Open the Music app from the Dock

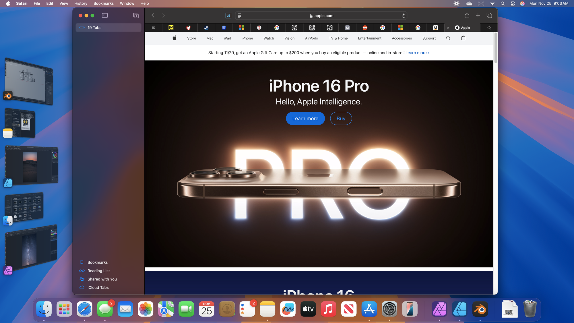click(328, 309)
